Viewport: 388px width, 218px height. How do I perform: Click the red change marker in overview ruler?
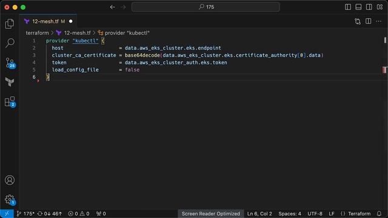[x=384, y=70]
